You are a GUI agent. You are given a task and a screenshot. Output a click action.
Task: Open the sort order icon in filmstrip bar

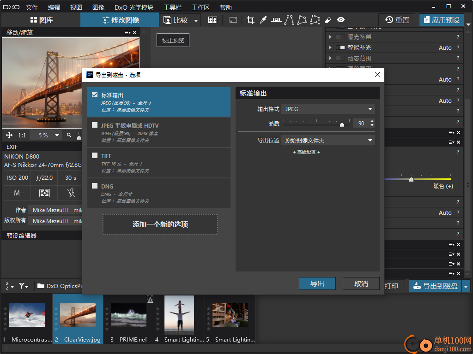(x=10, y=286)
